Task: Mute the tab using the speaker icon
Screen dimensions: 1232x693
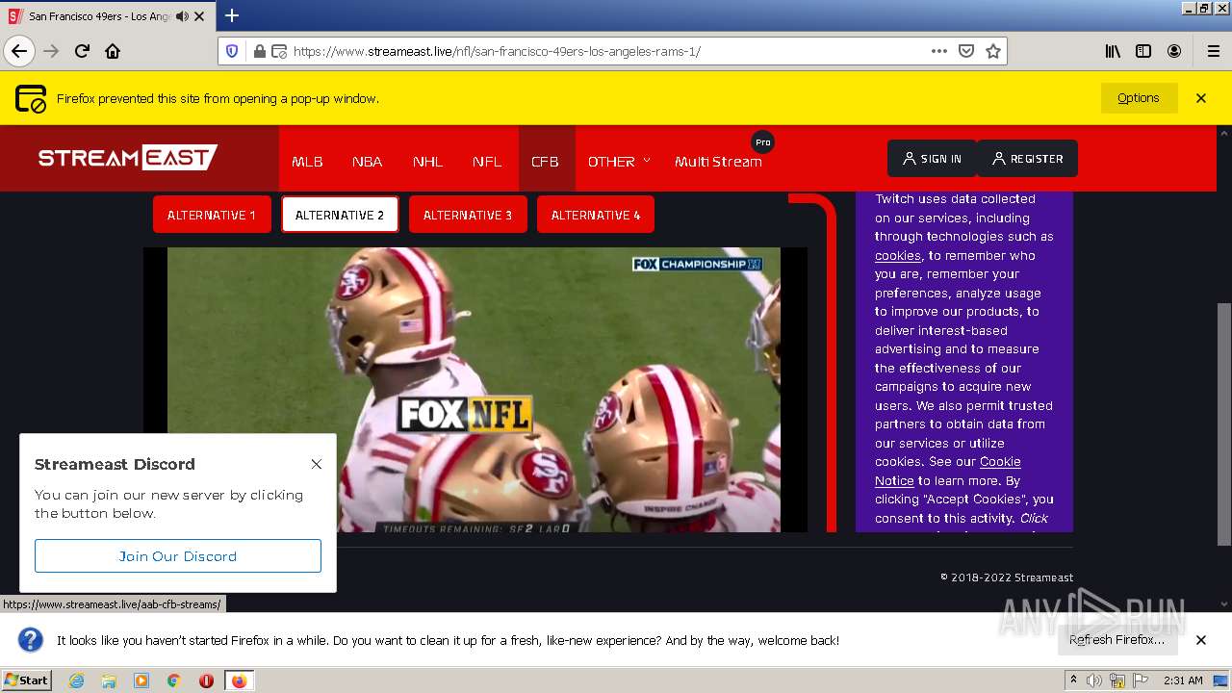Action: [183, 16]
